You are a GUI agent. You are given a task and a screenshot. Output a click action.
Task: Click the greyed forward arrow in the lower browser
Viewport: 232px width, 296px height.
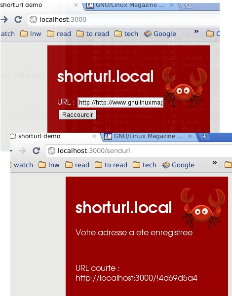click(23, 150)
